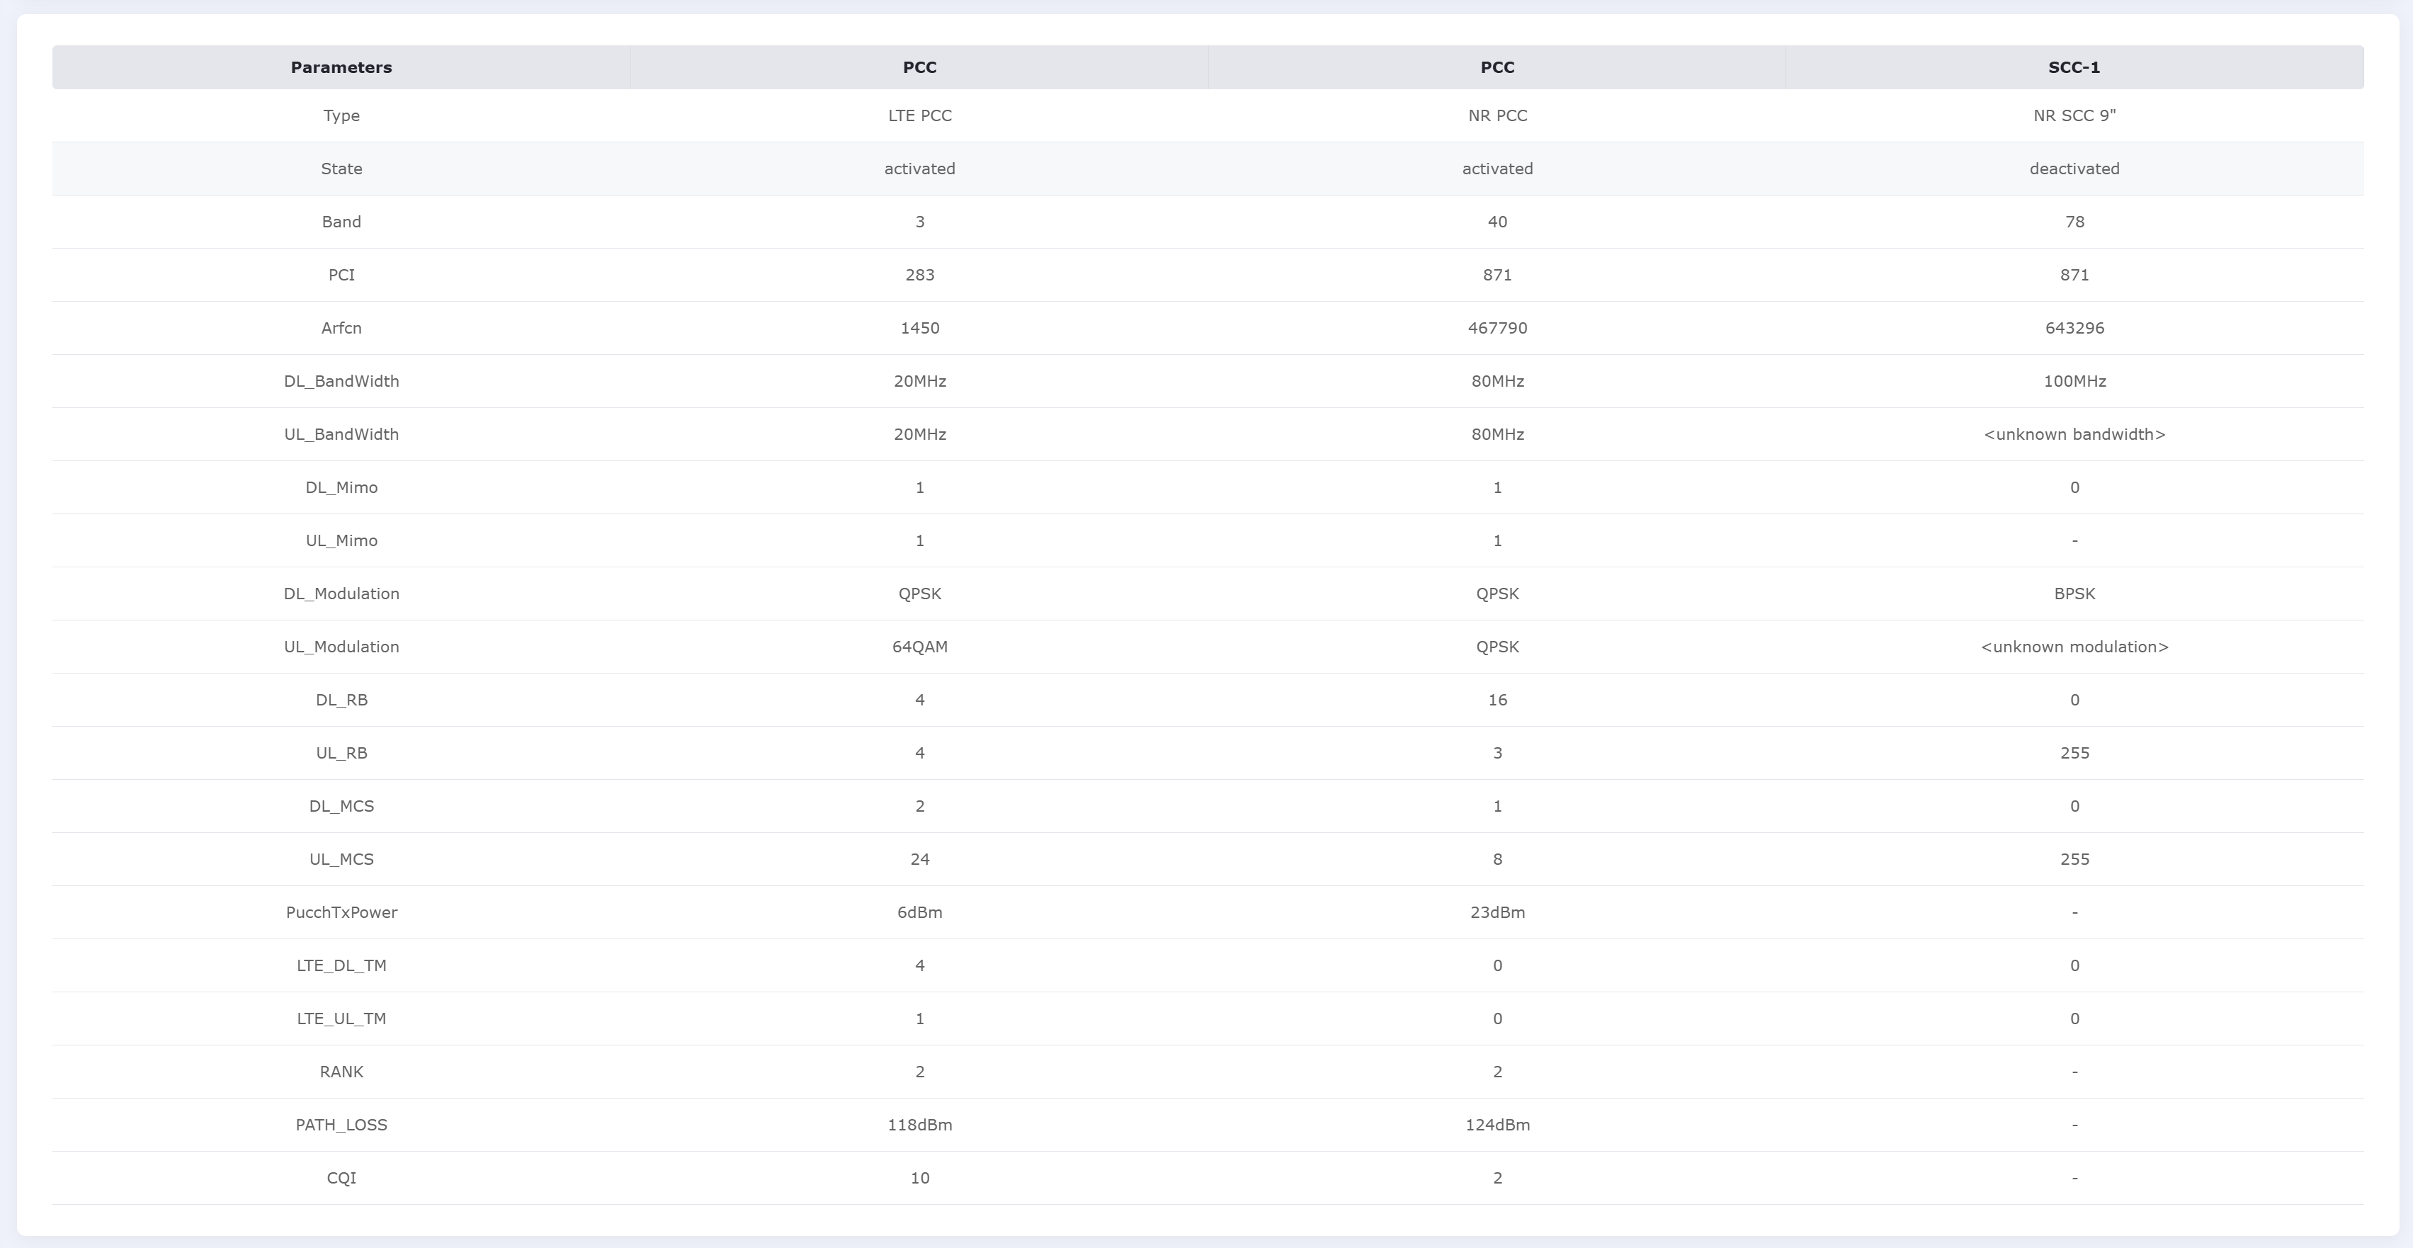
Task: Select the RANK row label
Action: 341,1071
